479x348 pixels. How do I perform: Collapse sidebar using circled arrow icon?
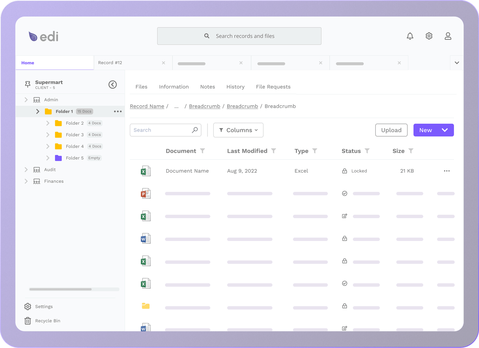[x=113, y=85]
